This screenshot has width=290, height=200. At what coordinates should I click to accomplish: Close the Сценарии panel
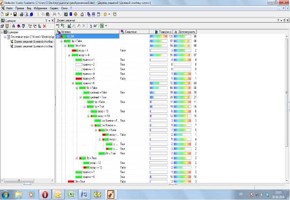point(52,21)
